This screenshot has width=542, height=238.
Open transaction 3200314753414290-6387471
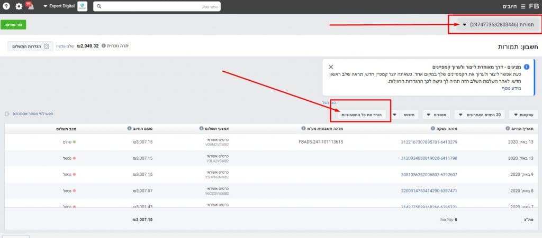pyautogui.click(x=429, y=191)
